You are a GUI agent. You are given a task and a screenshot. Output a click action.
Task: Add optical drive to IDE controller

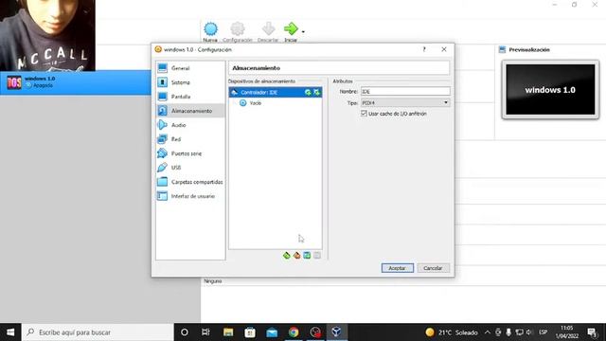pos(308,93)
